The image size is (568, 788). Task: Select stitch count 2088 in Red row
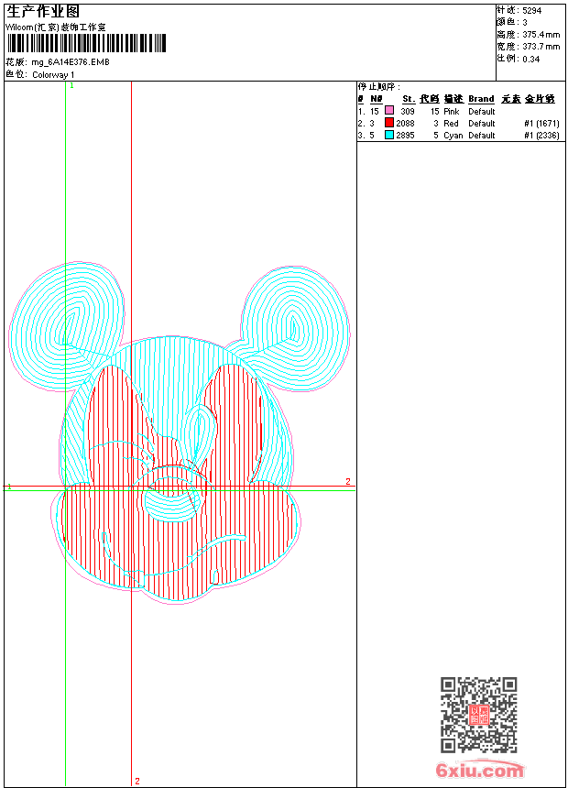[405, 124]
